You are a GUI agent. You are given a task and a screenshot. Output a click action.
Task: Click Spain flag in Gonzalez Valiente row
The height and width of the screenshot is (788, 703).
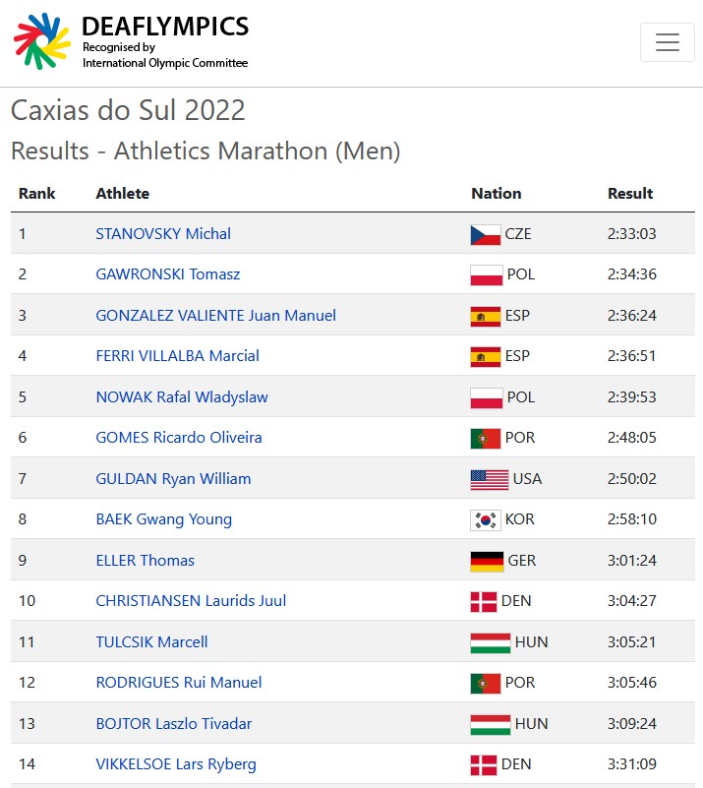pos(486,316)
